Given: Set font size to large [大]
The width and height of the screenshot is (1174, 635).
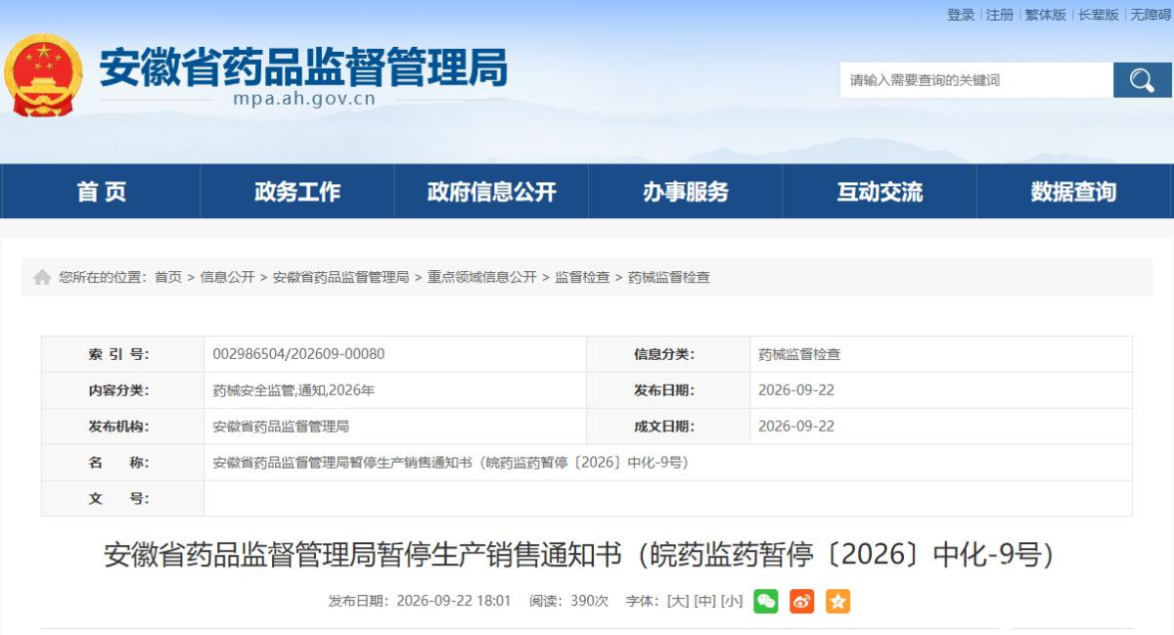Looking at the screenshot, I should click(x=677, y=601).
